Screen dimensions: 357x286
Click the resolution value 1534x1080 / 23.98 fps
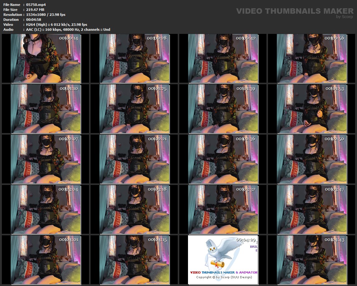tap(46, 15)
